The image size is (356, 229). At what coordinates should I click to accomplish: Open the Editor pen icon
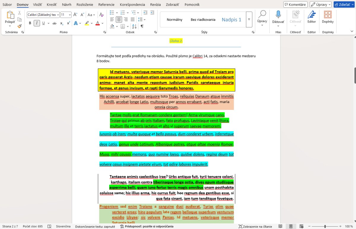pyautogui.click(x=311, y=15)
